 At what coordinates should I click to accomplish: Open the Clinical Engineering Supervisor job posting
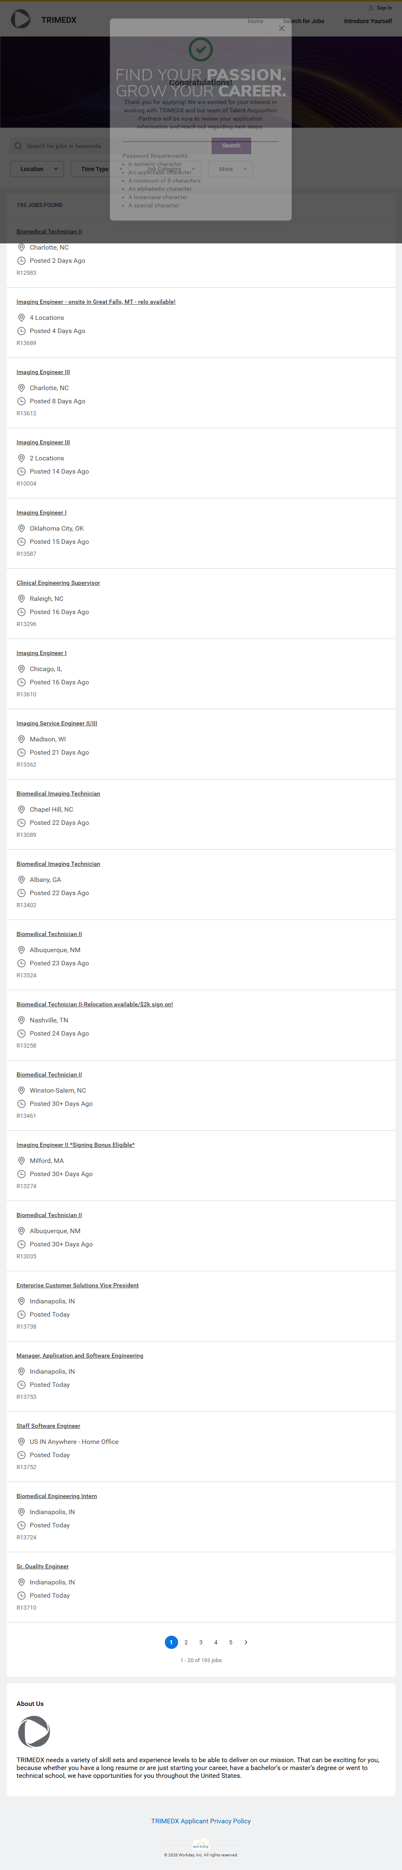(58, 583)
